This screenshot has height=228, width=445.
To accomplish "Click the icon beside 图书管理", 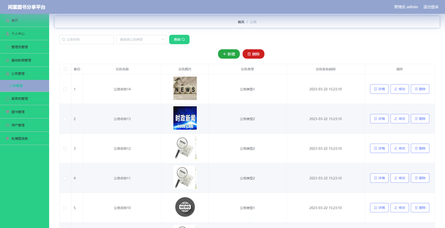I will coord(8,112).
